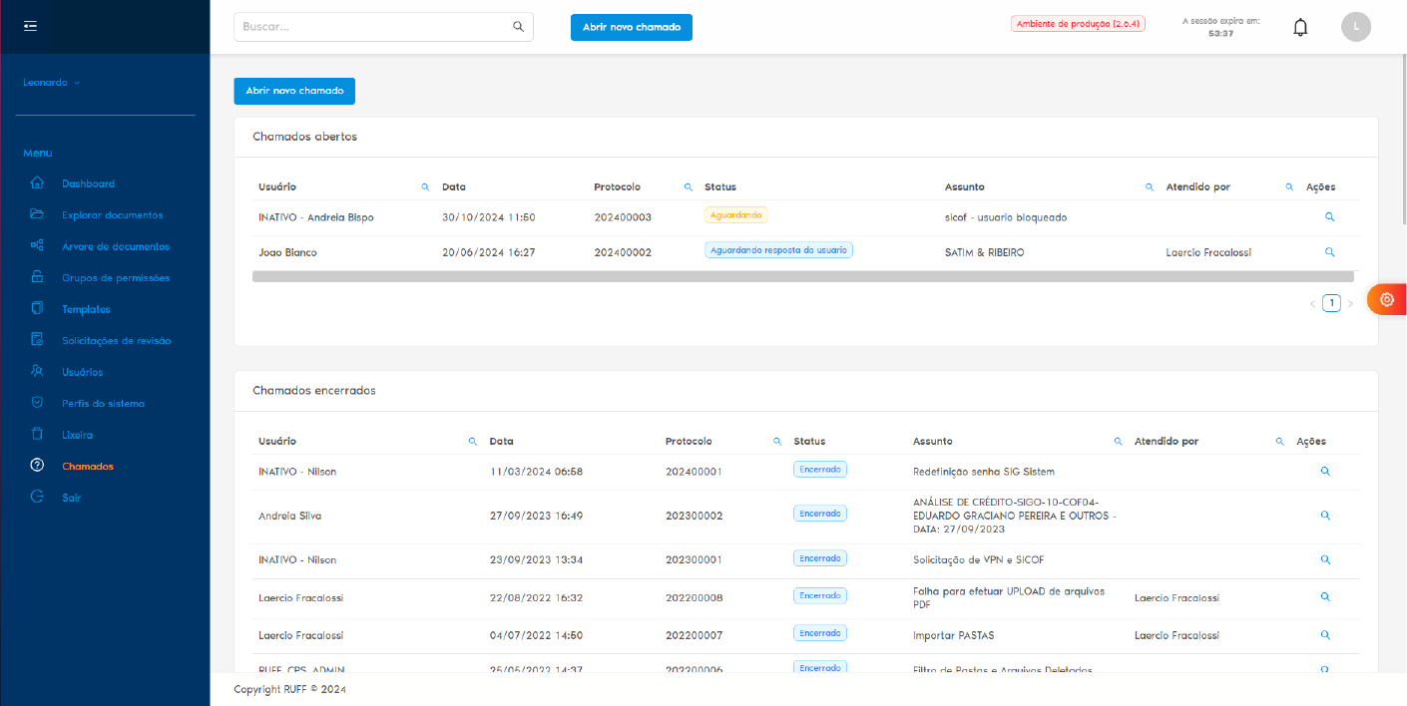
Task: View closed ticket 202300002 details magnifier
Action: pos(1325,516)
